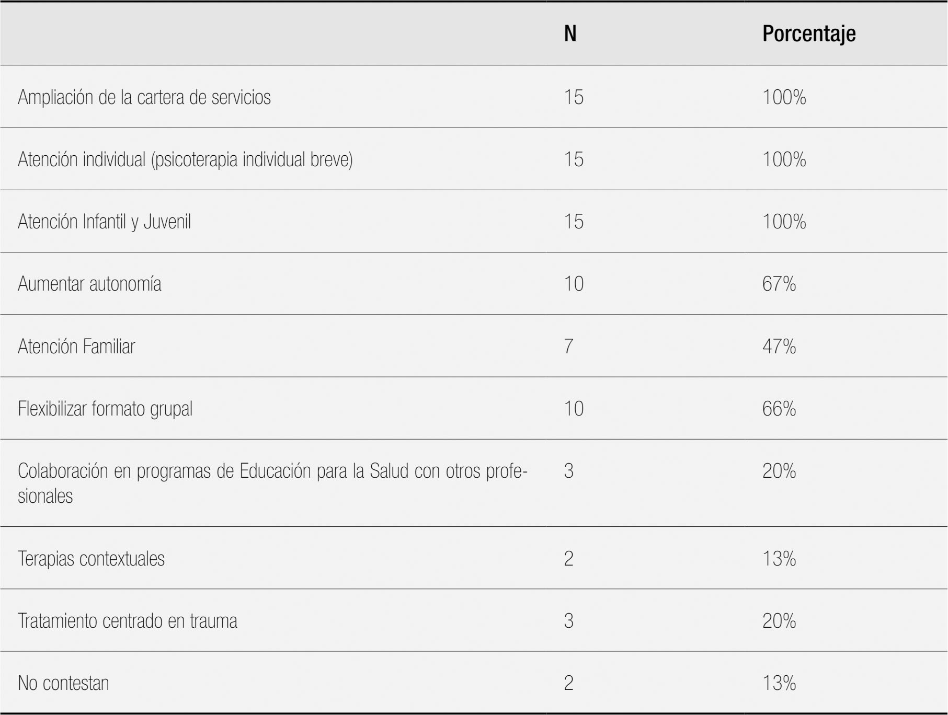The width and height of the screenshot is (948, 715).
Task: Click N value 7 for Atención Familiar
Action: point(568,346)
